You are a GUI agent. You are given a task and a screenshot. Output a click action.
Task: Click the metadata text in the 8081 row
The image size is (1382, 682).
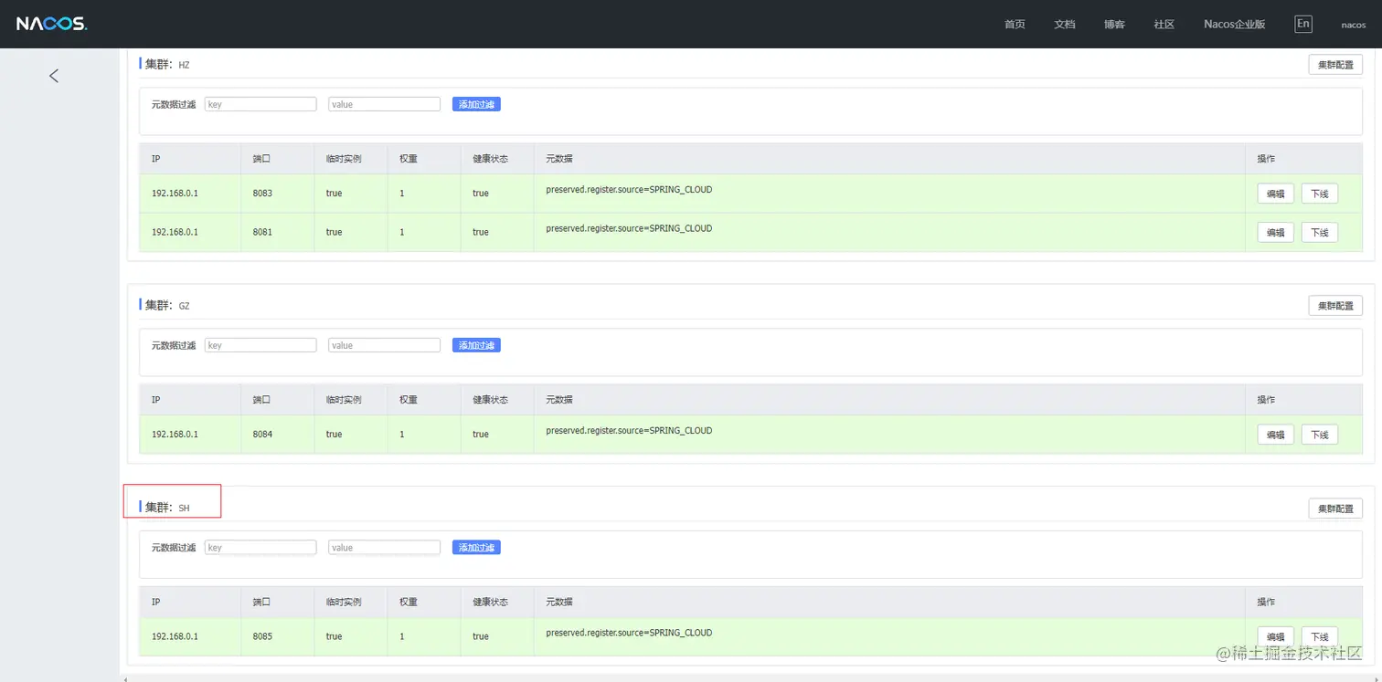click(629, 228)
